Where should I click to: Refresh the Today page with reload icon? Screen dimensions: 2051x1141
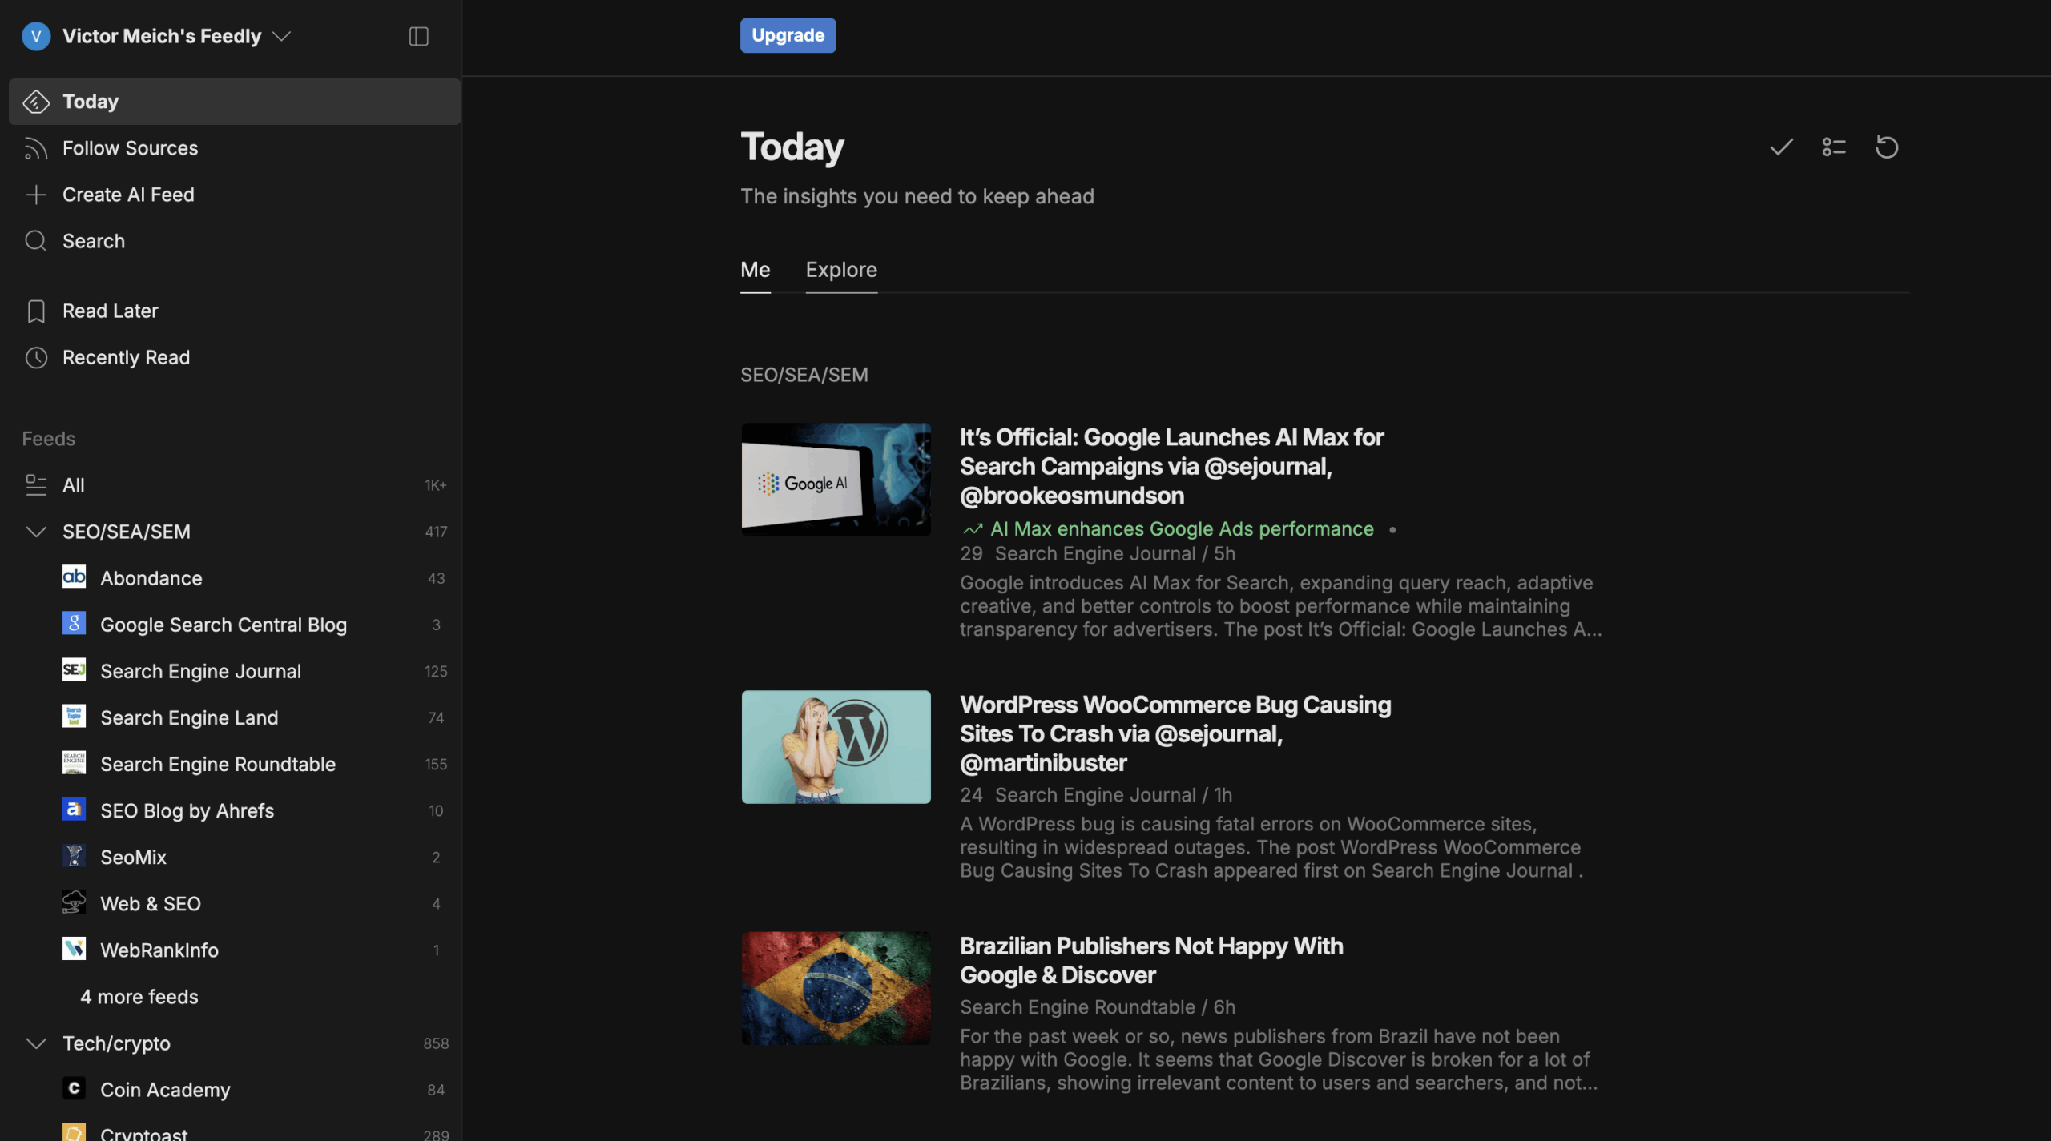pos(1887,147)
